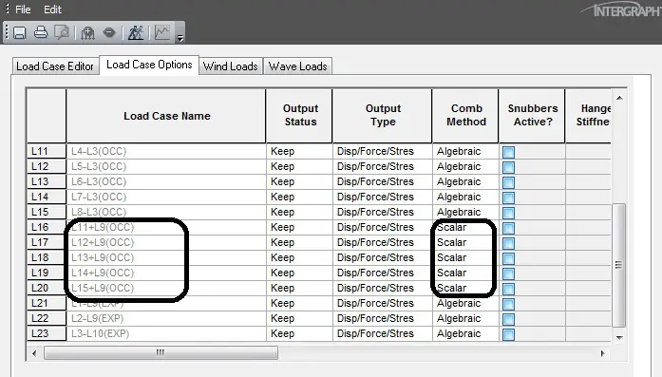662x377 pixels.
Task: Toggle Snubbers Active checkbox for L23
Action: point(509,334)
